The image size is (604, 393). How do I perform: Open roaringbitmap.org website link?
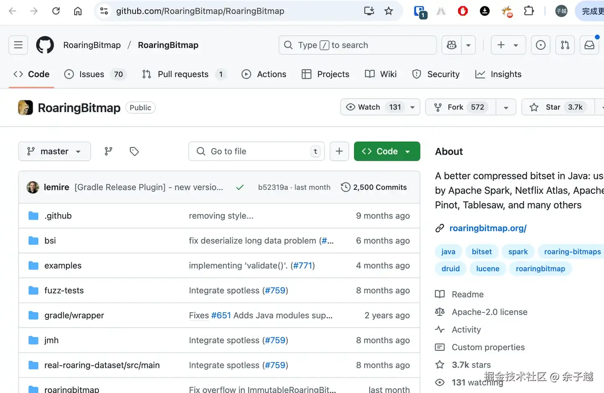pyautogui.click(x=488, y=228)
